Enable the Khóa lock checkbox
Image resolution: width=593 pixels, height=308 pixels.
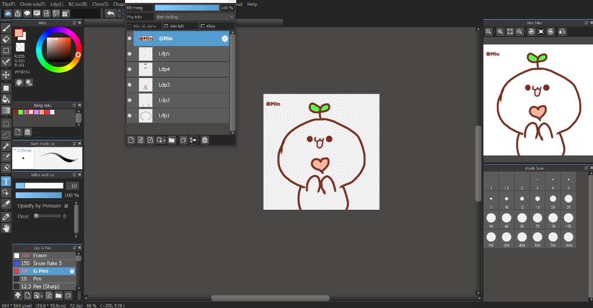[x=203, y=26]
